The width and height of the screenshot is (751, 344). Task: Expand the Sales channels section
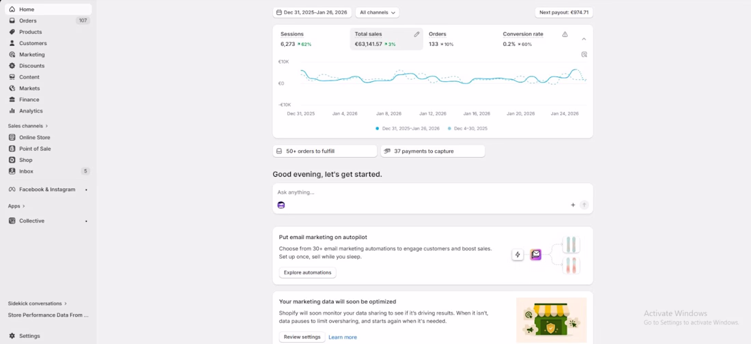coord(26,126)
